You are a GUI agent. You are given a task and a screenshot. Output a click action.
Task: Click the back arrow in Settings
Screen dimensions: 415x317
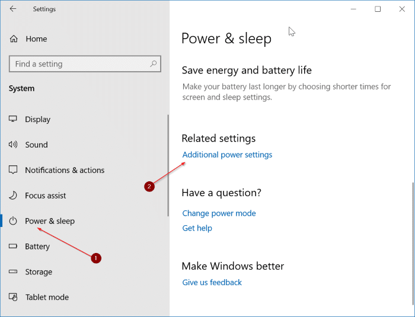click(12, 9)
